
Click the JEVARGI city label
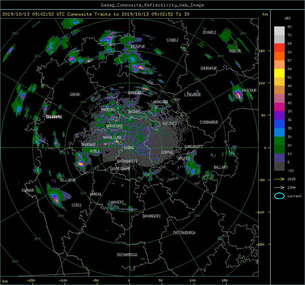click(x=209, y=33)
